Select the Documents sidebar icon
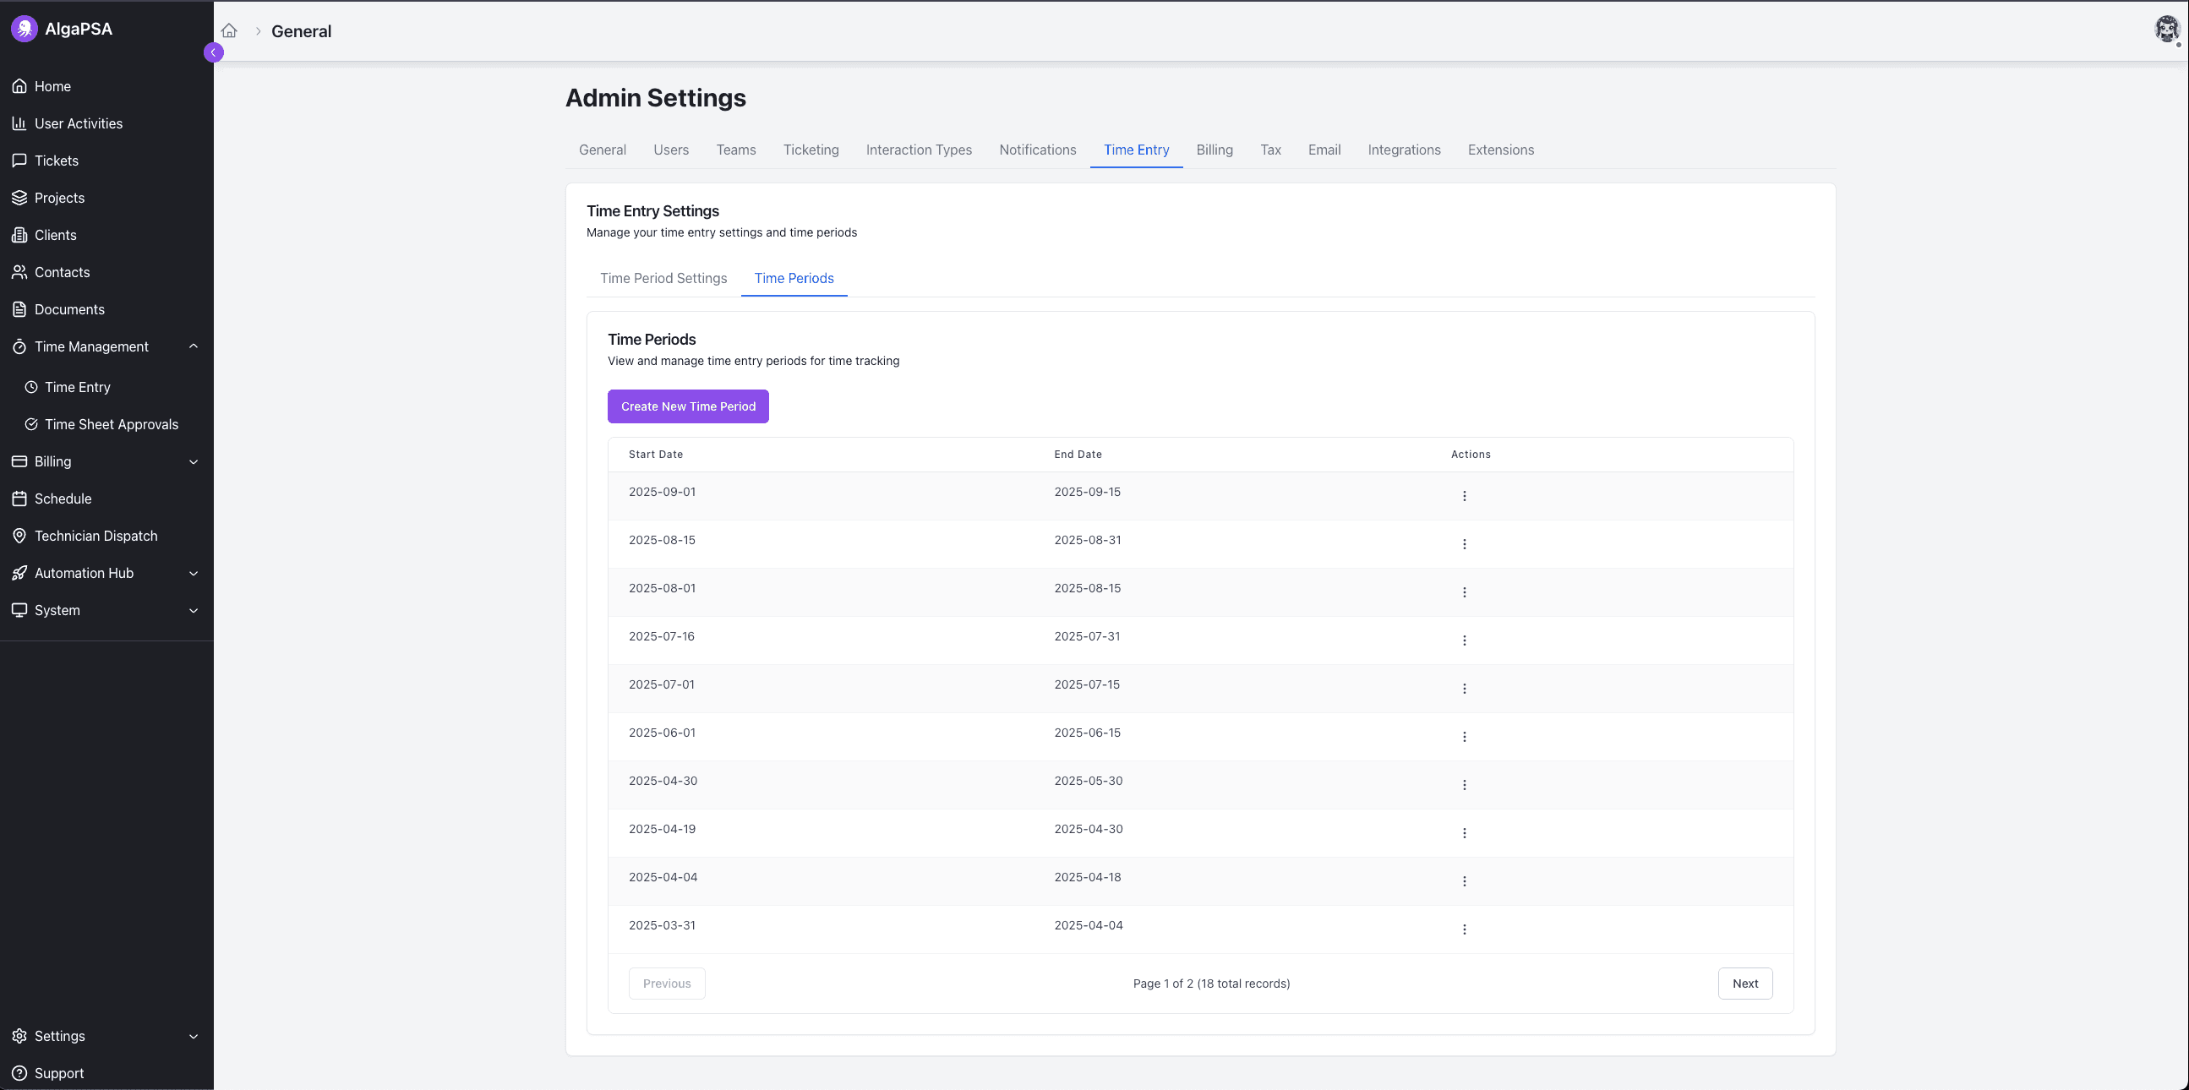Screen dimensions: 2189x1090 click(x=20, y=309)
